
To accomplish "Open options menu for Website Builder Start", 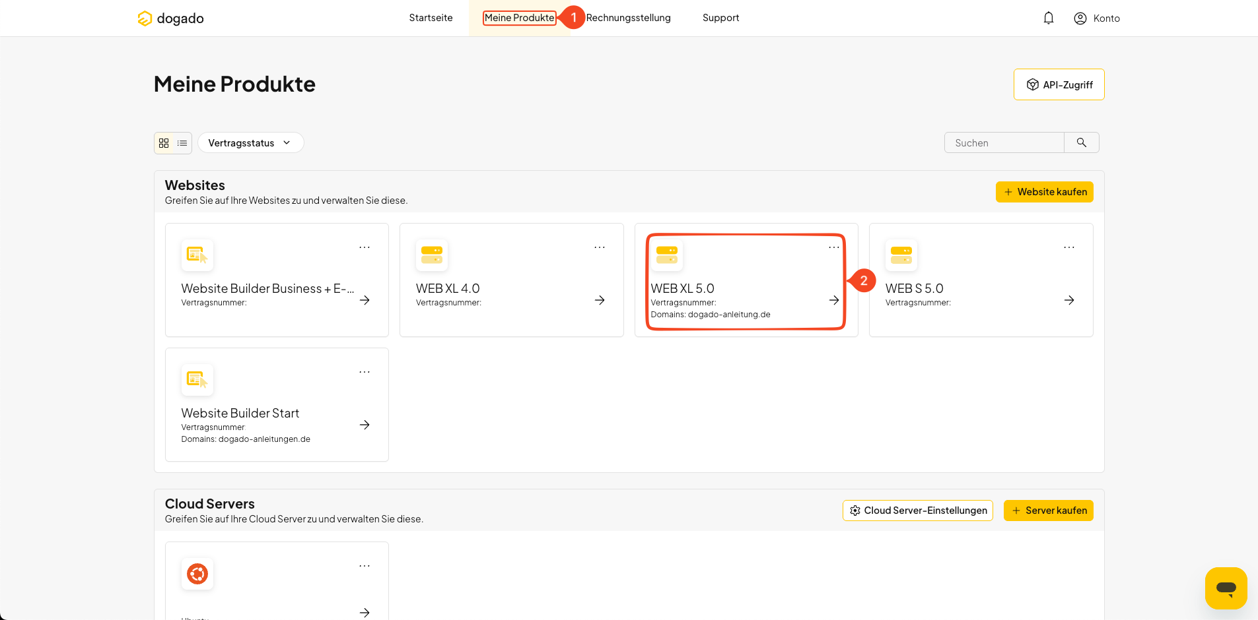I will point(365,372).
